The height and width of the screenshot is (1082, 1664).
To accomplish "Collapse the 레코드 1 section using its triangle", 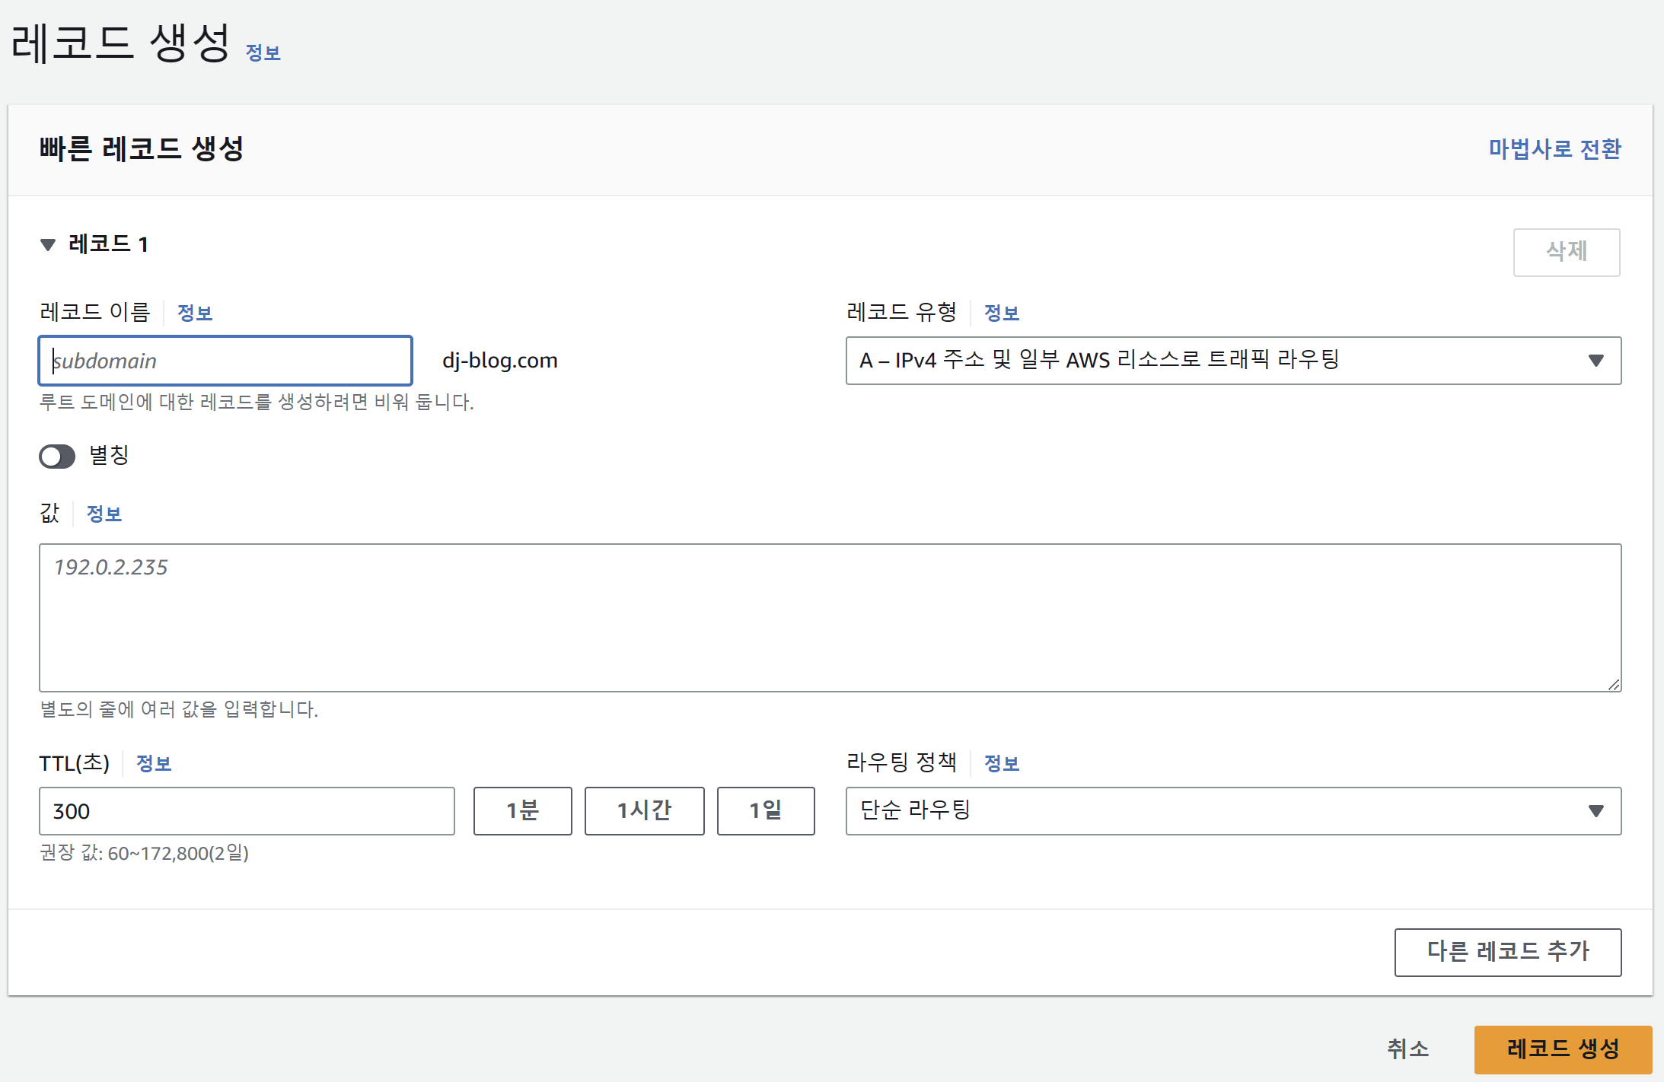I will (x=47, y=243).
